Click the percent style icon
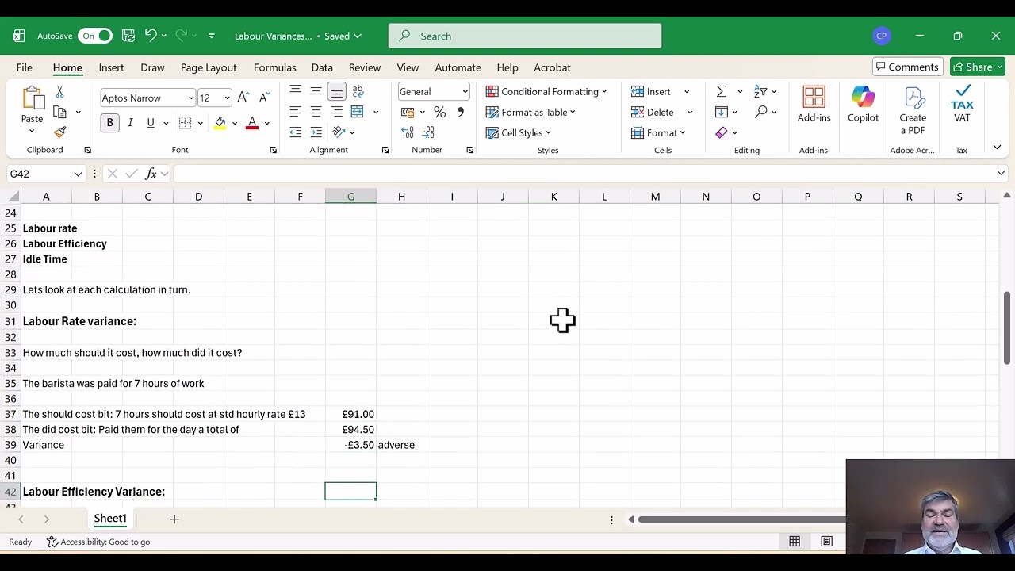The width and height of the screenshot is (1015, 571). click(x=439, y=112)
